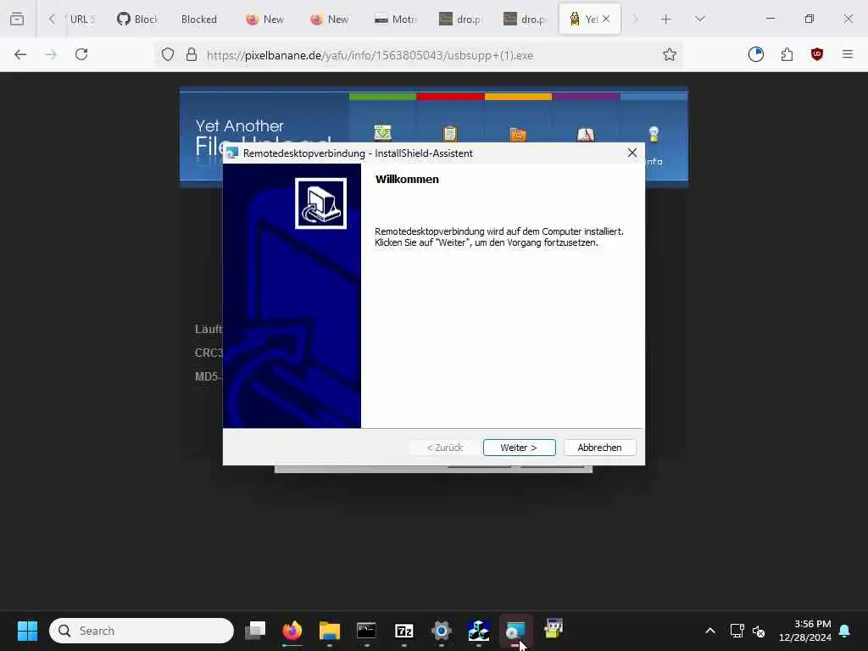Select the installer taskbar icon
This screenshot has width=868, height=651.
(516, 631)
